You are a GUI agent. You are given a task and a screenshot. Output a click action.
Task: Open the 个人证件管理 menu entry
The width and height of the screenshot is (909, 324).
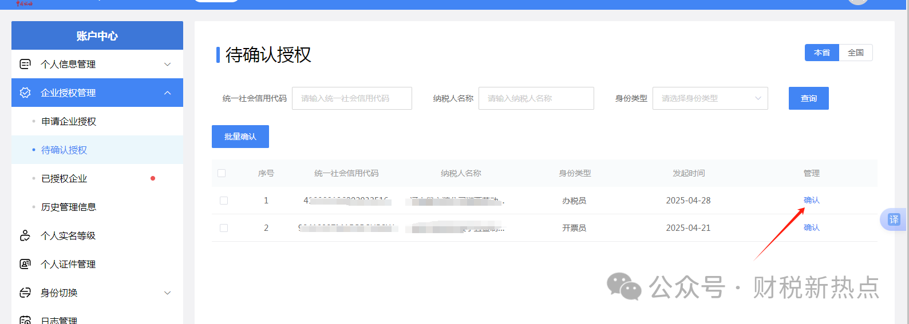pos(97,264)
